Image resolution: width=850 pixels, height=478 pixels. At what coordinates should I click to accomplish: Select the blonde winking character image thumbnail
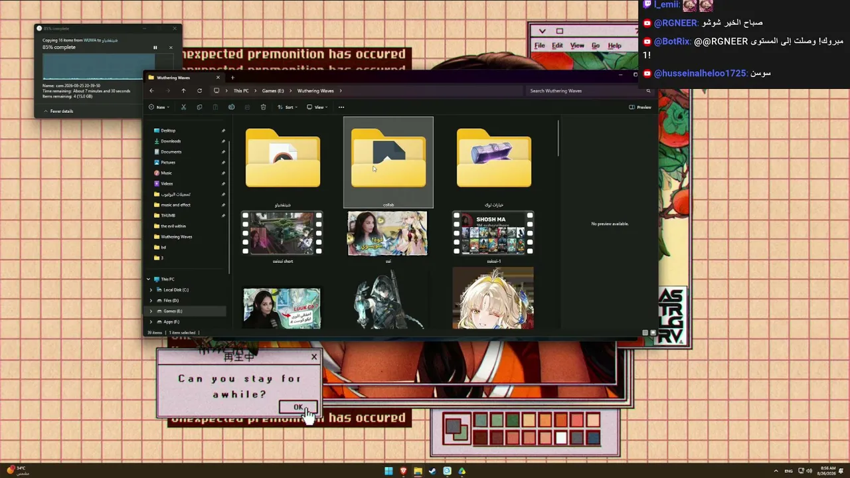pos(493,298)
